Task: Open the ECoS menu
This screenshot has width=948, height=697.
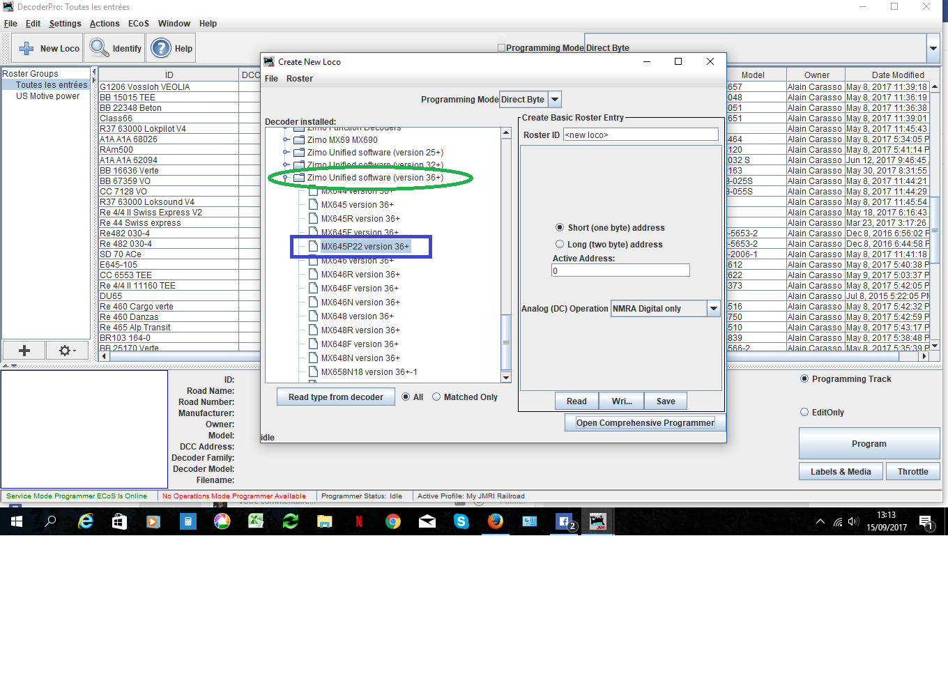Action: pos(139,24)
